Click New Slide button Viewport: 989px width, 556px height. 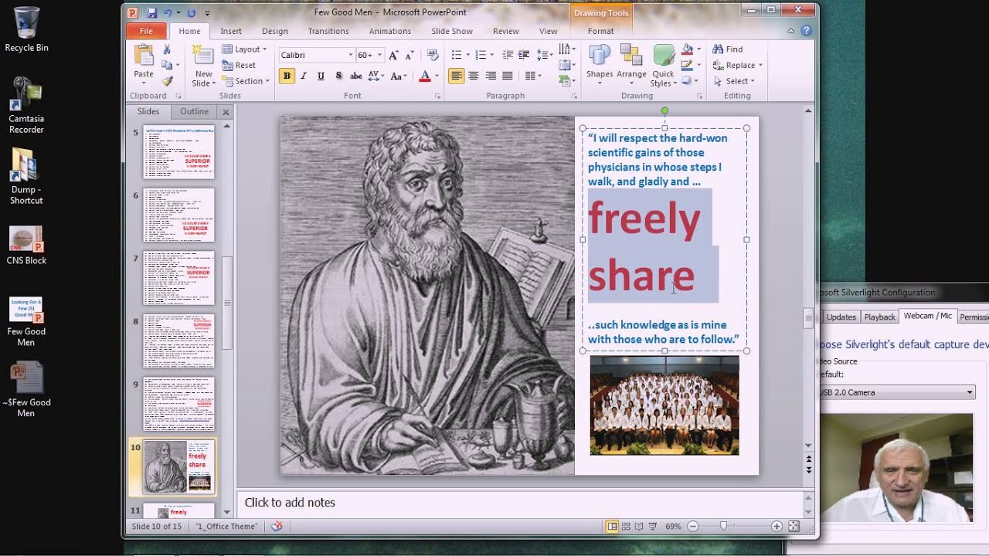click(203, 66)
